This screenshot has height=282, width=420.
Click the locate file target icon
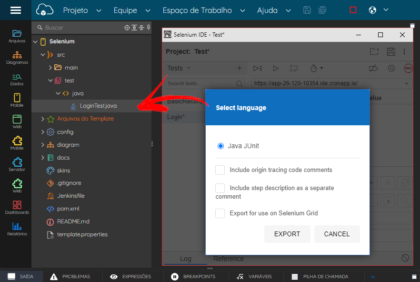click(x=127, y=28)
